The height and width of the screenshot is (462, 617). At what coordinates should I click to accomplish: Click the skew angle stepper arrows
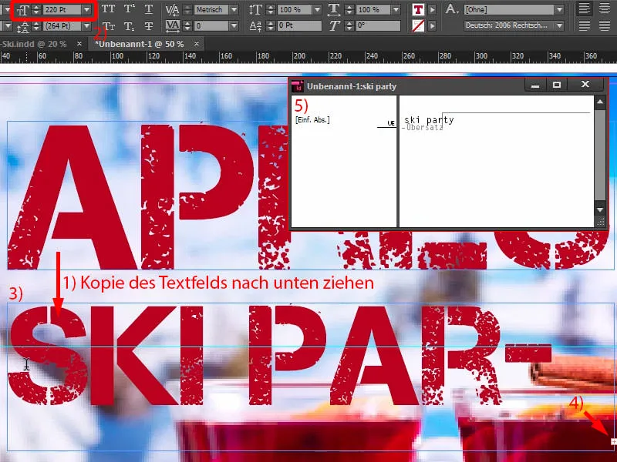point(349,26)
